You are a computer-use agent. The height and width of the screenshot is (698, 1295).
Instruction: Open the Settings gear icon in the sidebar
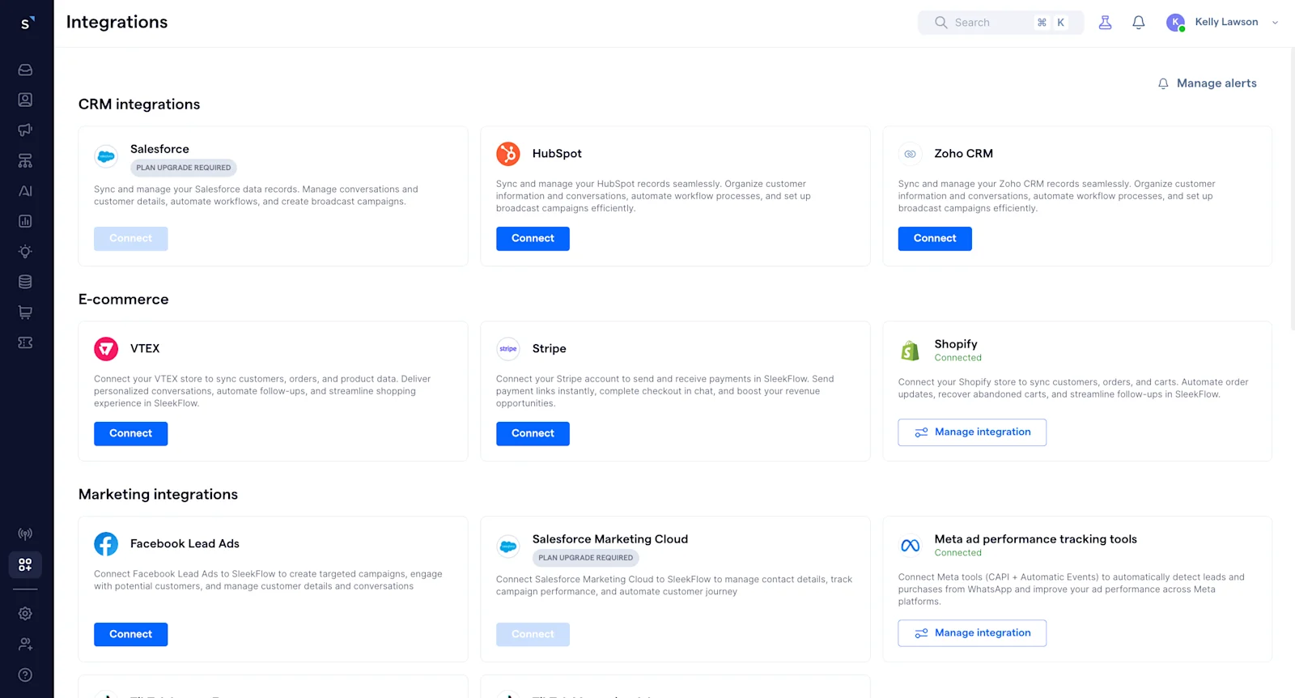point(25,614)
